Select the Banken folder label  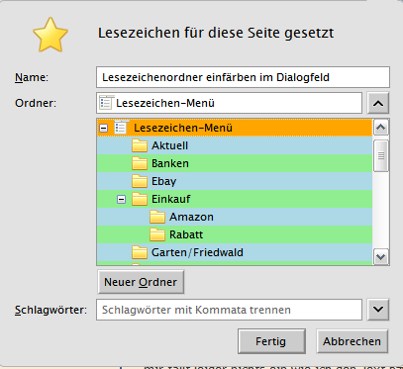[x=170, y=163]
